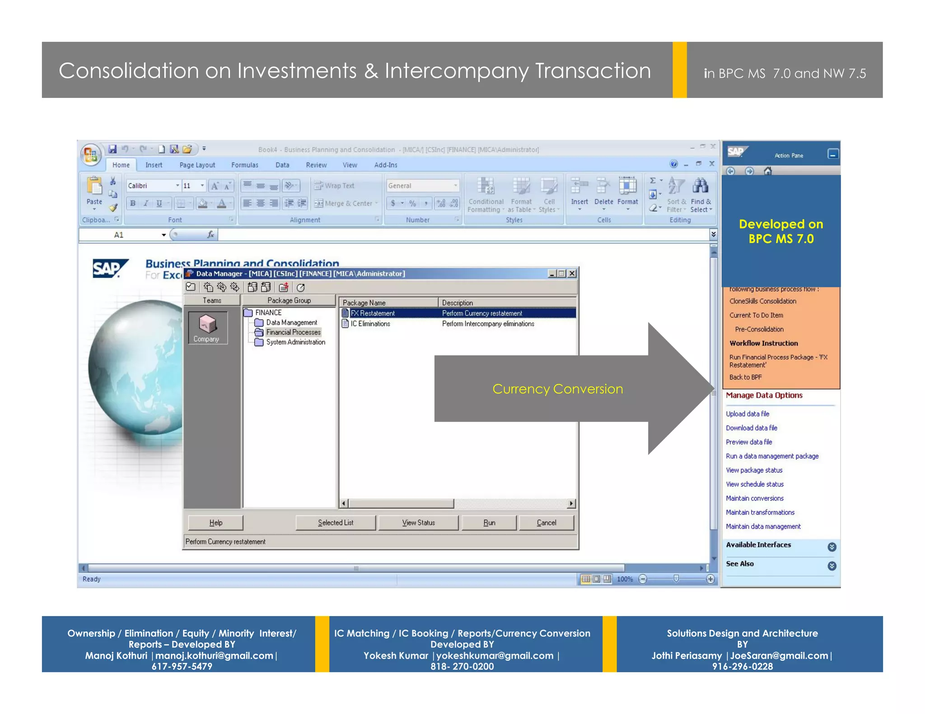925x714 pixels.
Task: Click the Office button orb
Action: coord(90,155)
